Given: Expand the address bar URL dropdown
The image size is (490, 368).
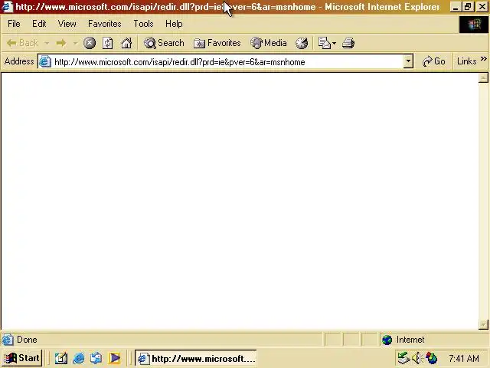Looking at the screenshot, I should (x=408, y=61).
